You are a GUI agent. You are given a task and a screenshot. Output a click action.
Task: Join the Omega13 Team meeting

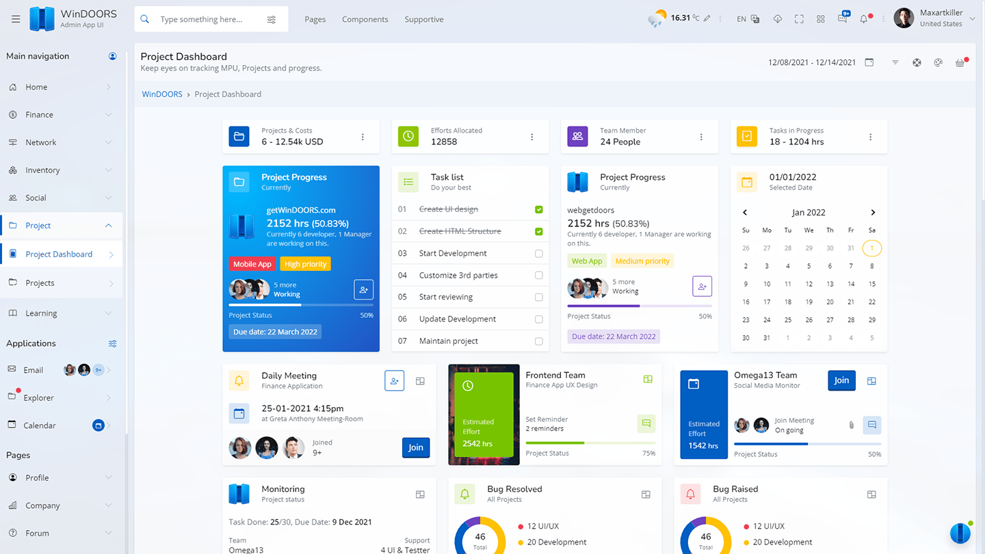pyautogui.click(x=841, y=380)
